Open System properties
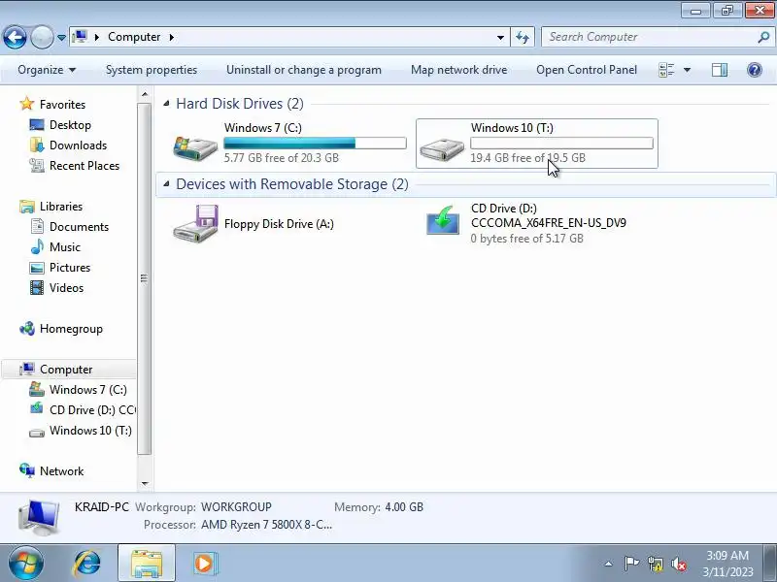Viewport: 777px width, 582px height. click(x=152, y=70)
